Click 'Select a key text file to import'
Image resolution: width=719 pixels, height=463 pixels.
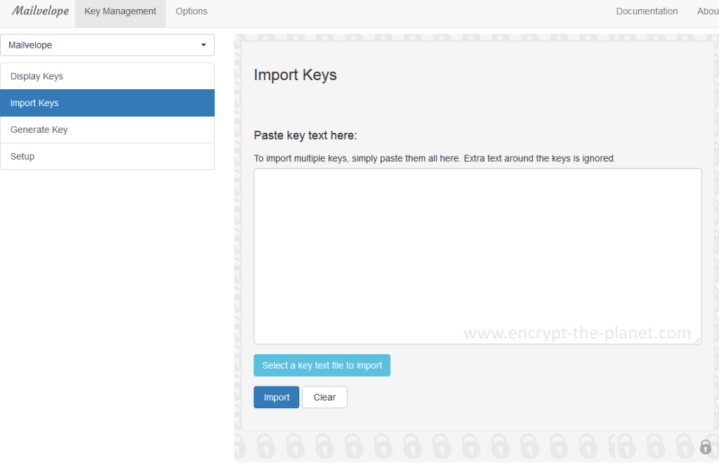[322, 365]
